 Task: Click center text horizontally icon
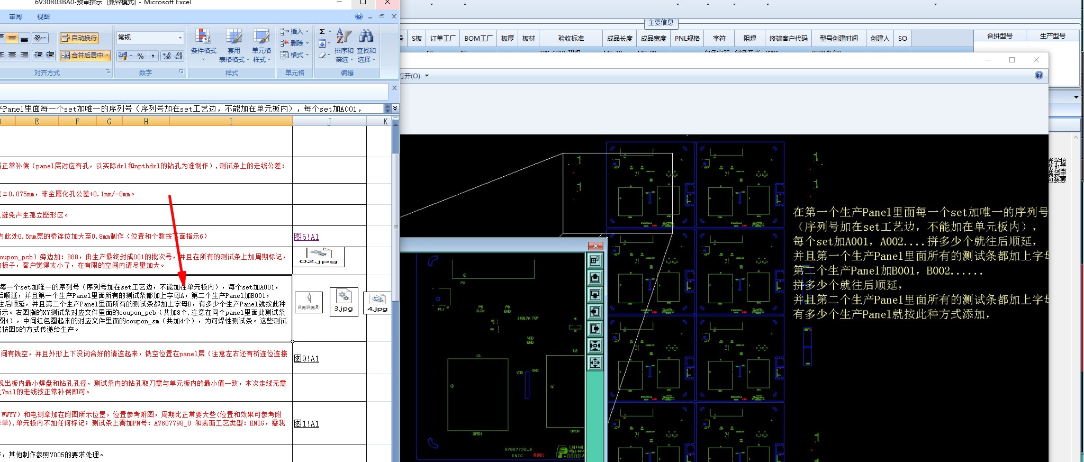tap(12, 55)
